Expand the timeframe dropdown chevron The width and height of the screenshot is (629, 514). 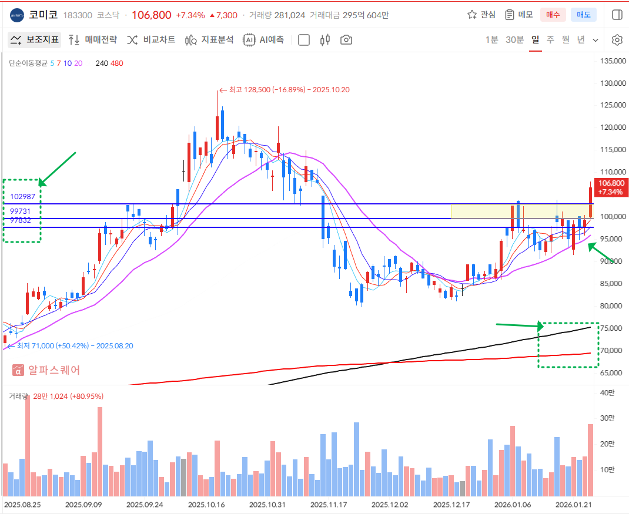coord(595,40)
